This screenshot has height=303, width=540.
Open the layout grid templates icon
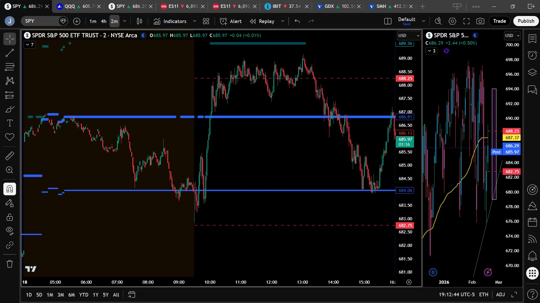coord(206,21)
